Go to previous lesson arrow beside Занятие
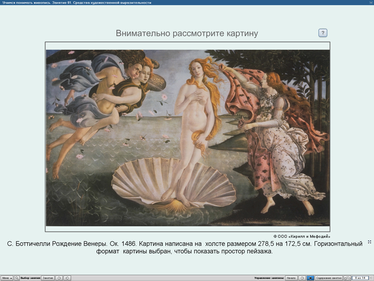The height and width of the screenshot is (281, 374). click(59, 278)
